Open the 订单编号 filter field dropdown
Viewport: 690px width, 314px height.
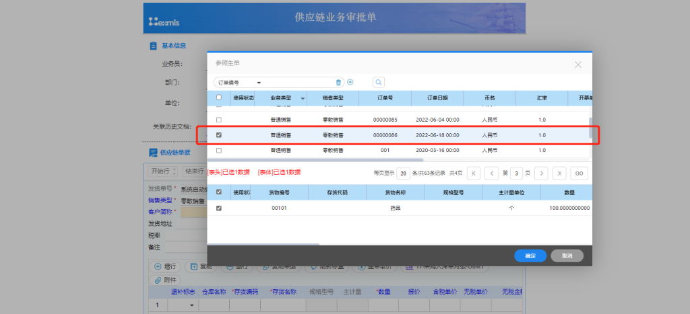click(x=259, y=83)
